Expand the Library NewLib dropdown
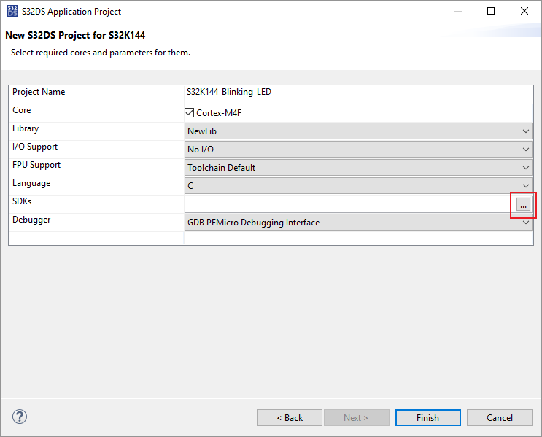The width and height of the screenshot is (542, 437). tap(358, 131)
